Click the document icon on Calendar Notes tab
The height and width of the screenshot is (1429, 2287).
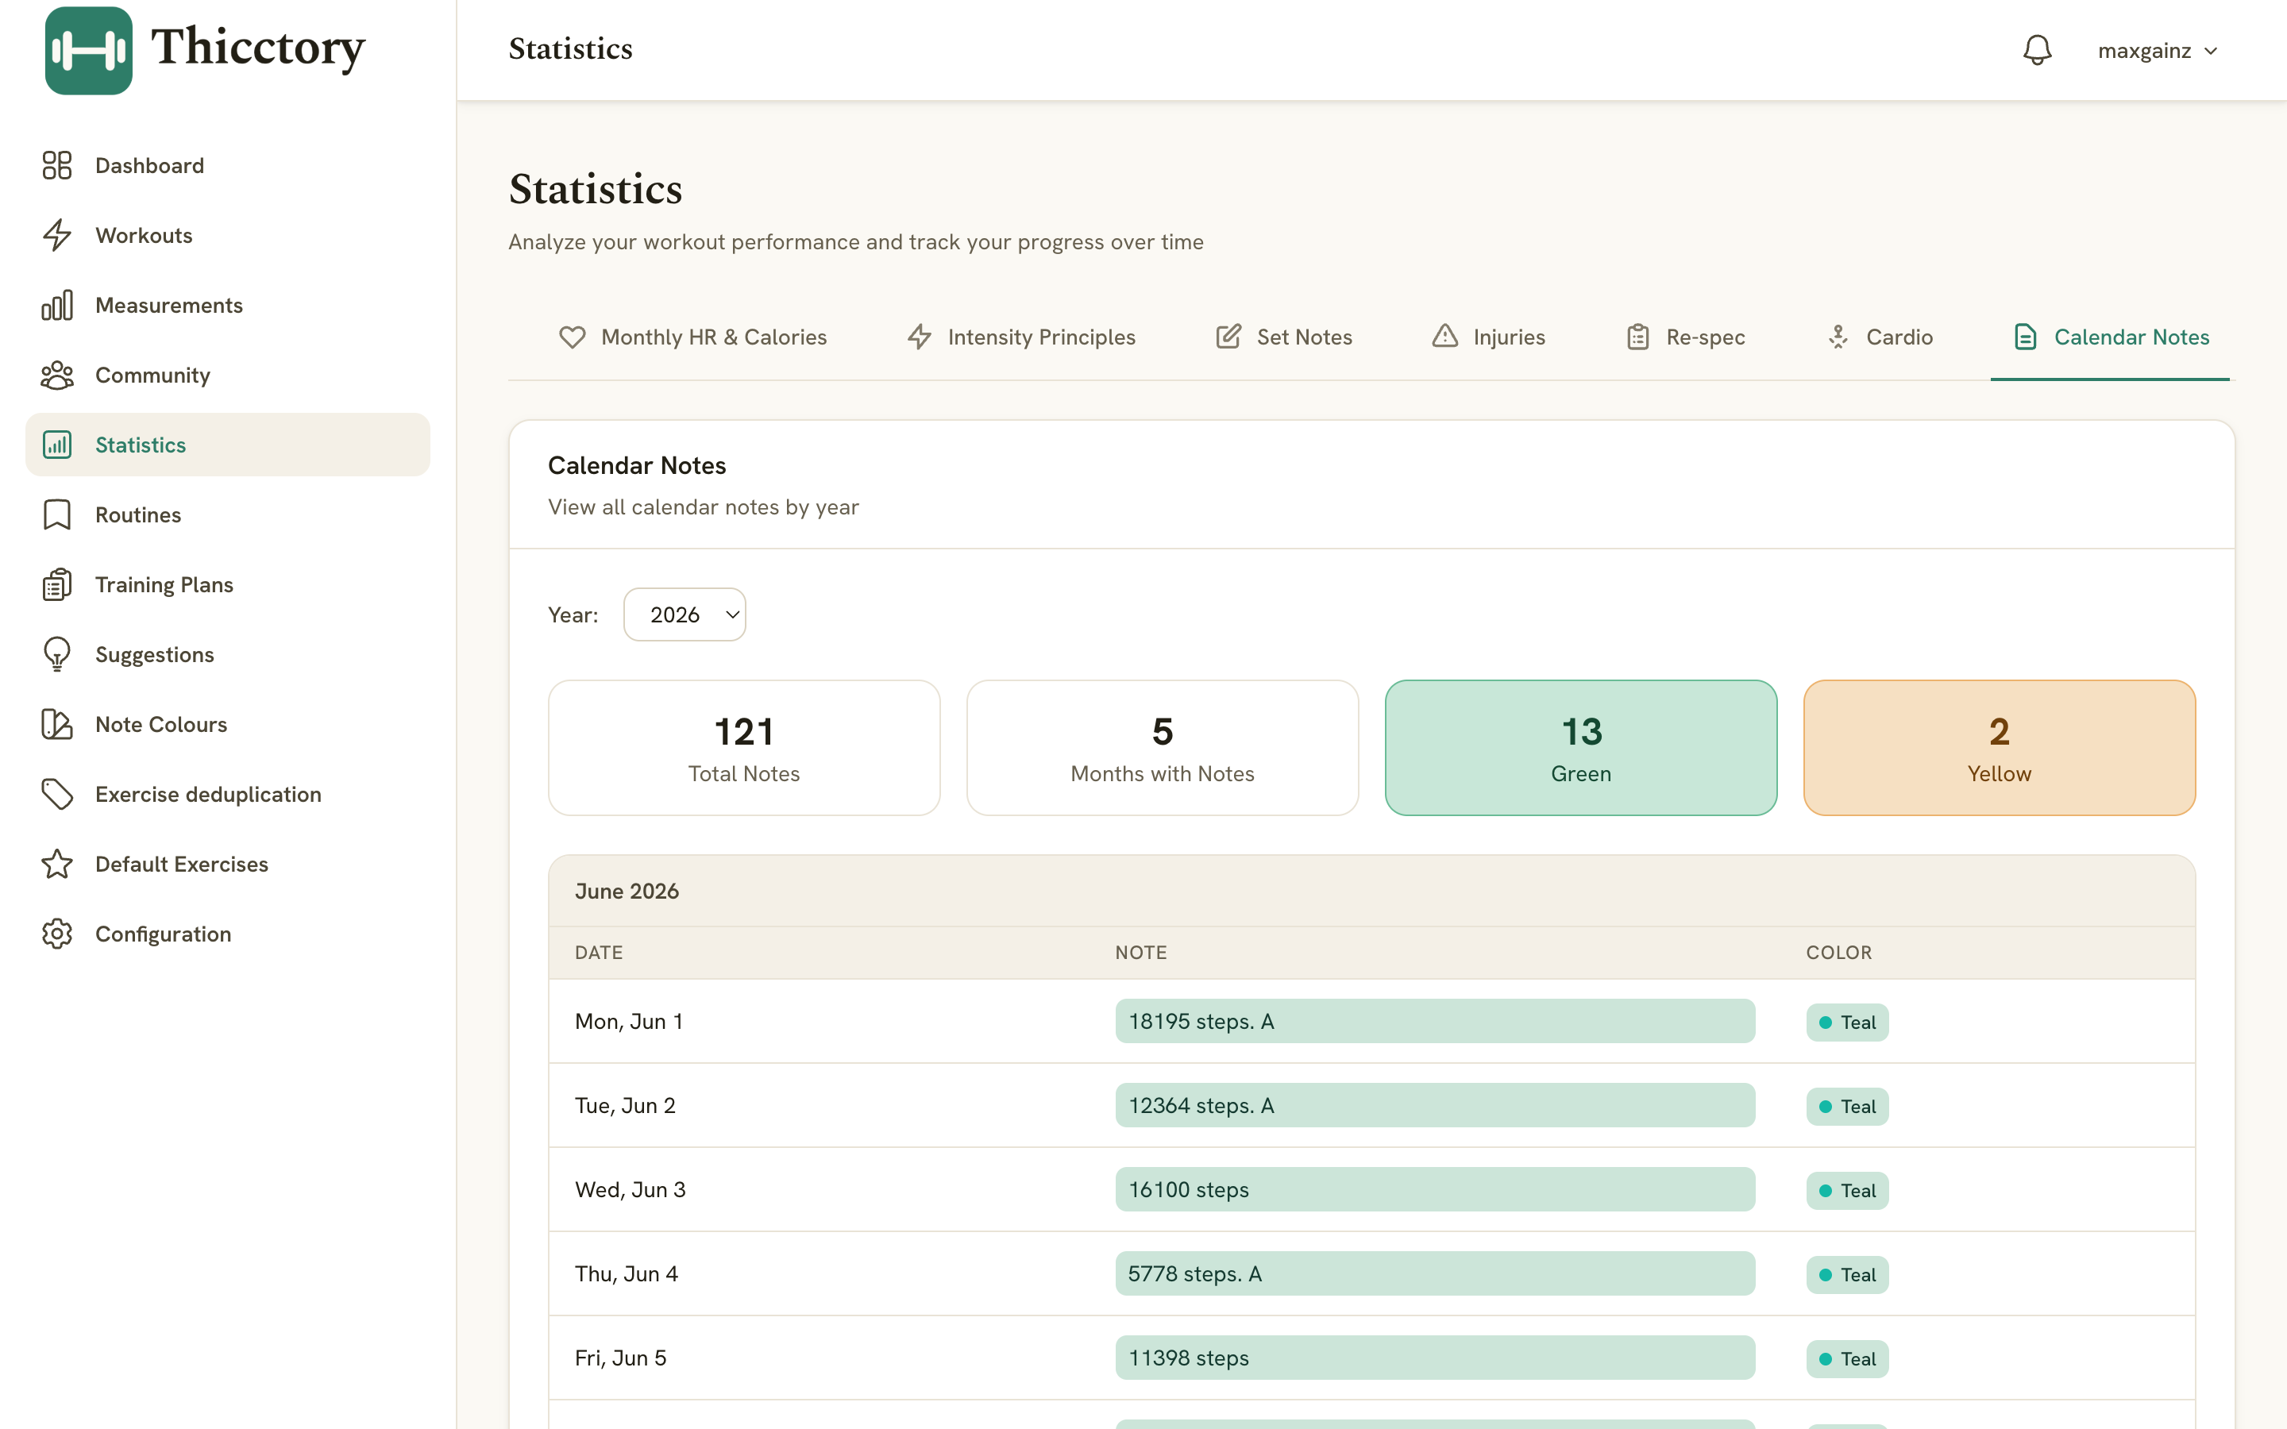[x=2025, y=337]
